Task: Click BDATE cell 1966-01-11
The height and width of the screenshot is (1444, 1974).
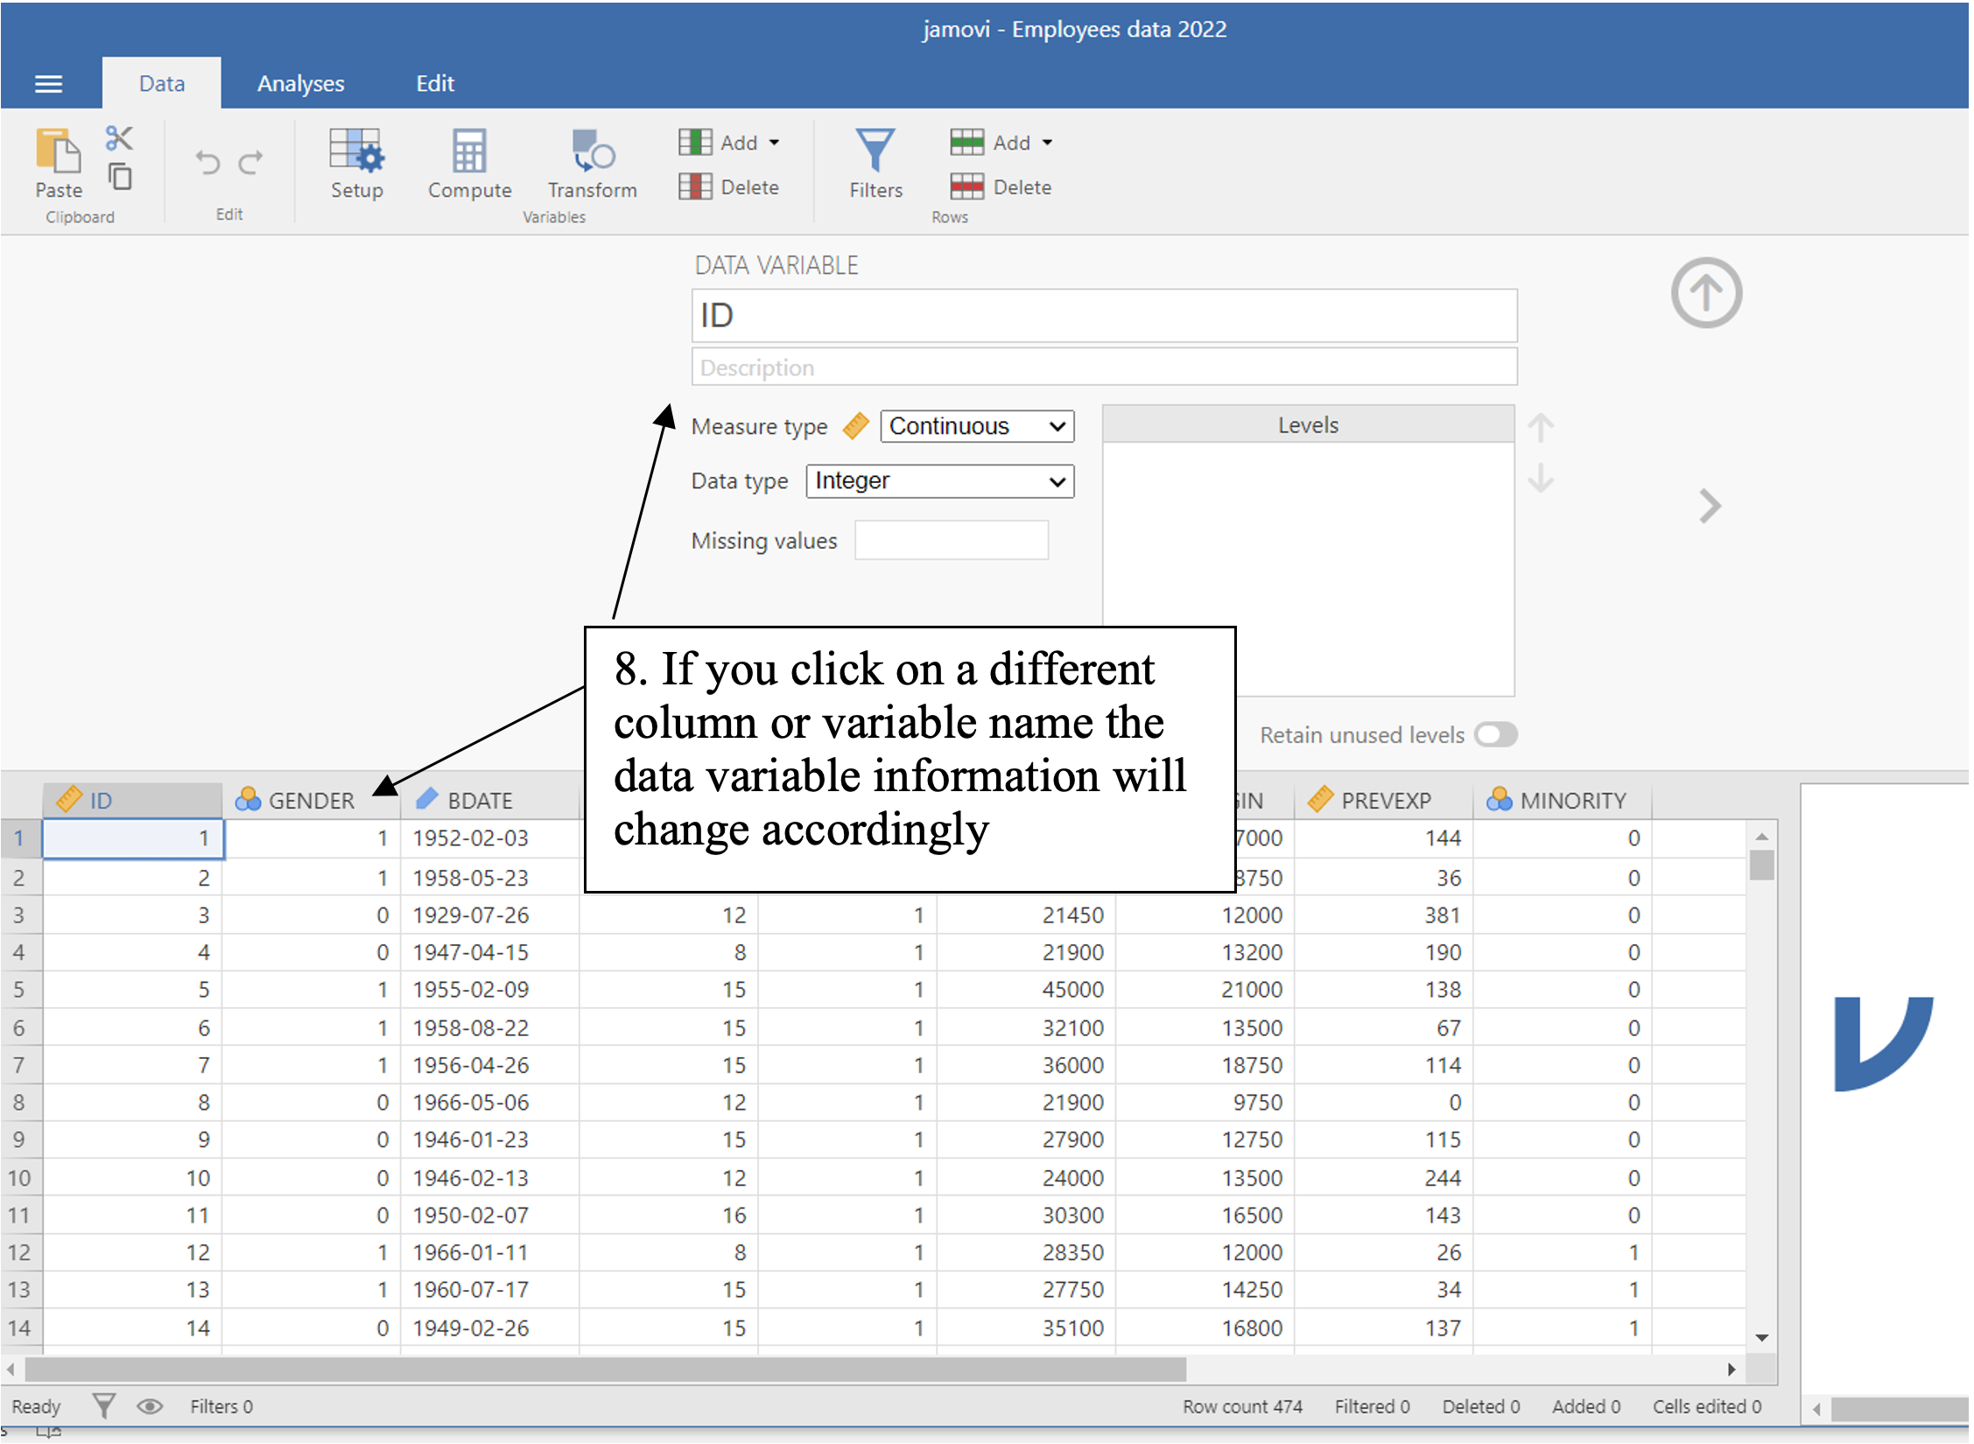Action: pyautogui.click(x=490, y=1252)
